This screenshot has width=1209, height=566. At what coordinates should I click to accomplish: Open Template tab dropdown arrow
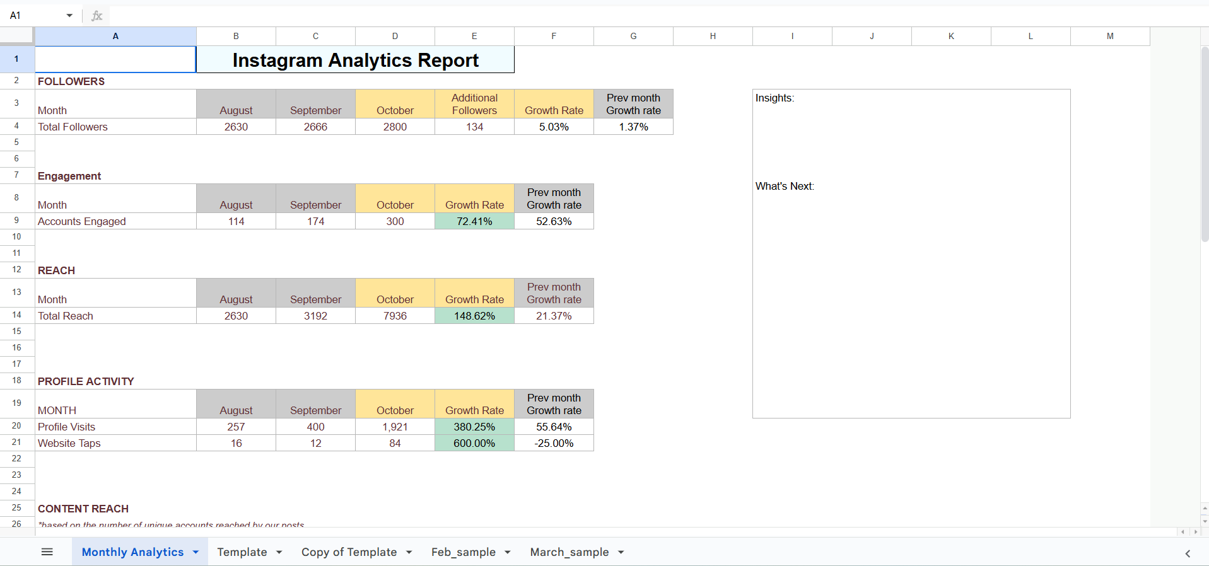[x=279, y=552]
